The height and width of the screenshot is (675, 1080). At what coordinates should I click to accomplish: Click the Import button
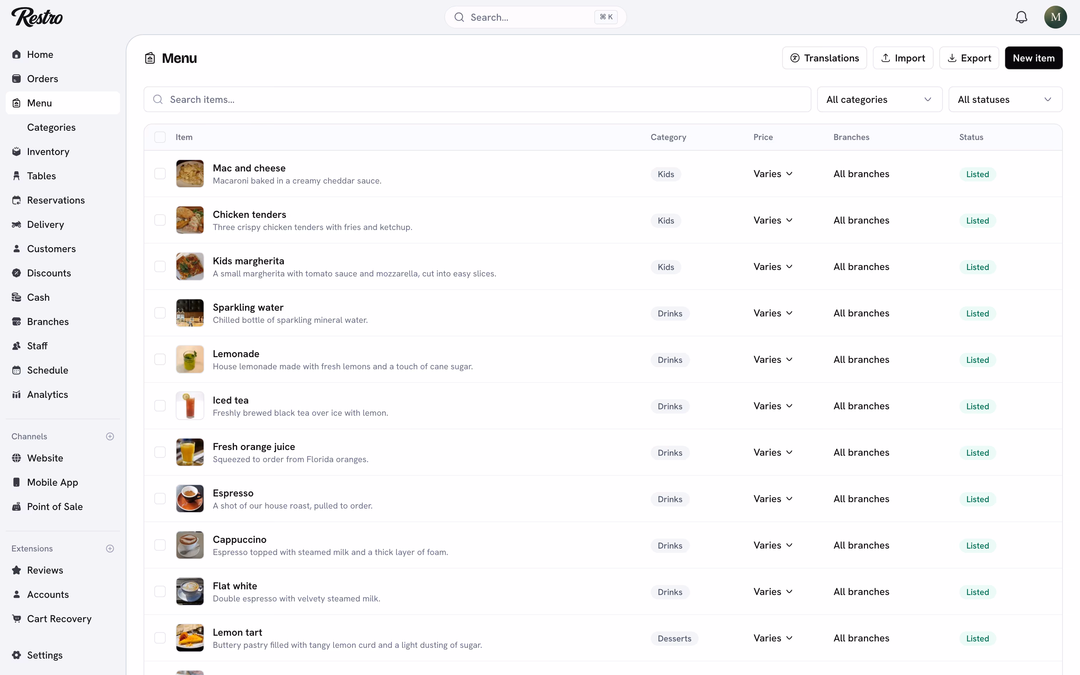(903, 58)
